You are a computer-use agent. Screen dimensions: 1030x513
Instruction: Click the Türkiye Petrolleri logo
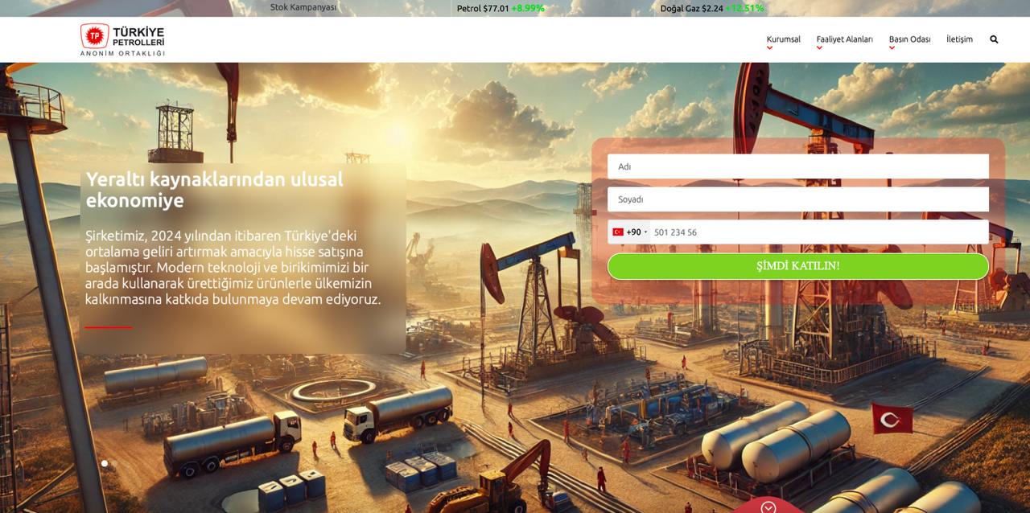(x=122, y=39)
